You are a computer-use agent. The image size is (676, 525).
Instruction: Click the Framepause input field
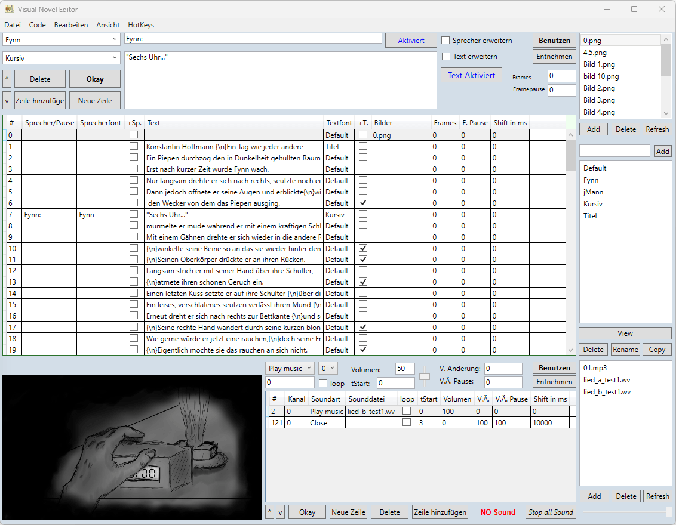pos(562,90)
